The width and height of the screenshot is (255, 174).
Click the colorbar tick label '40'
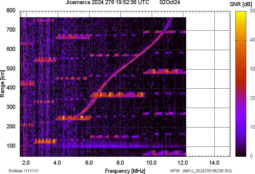(252, 40)
